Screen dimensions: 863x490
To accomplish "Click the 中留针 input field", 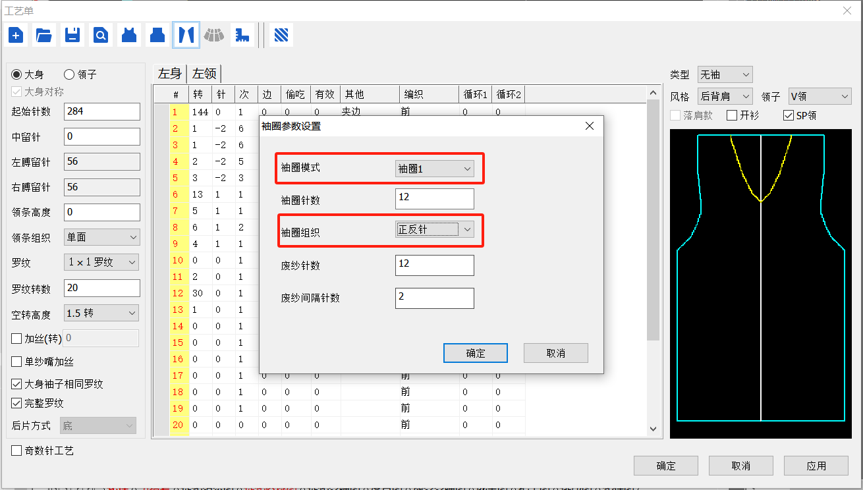I will [x=102, y=136].
